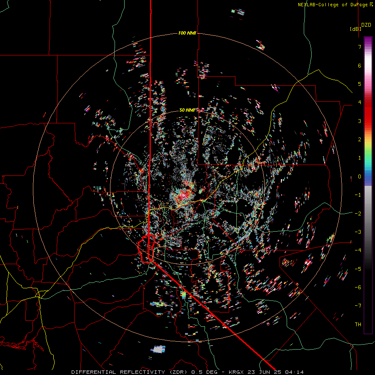Click the gray echo blob below the outer range ring
This screenshot has height=375, width=375.
158,349
